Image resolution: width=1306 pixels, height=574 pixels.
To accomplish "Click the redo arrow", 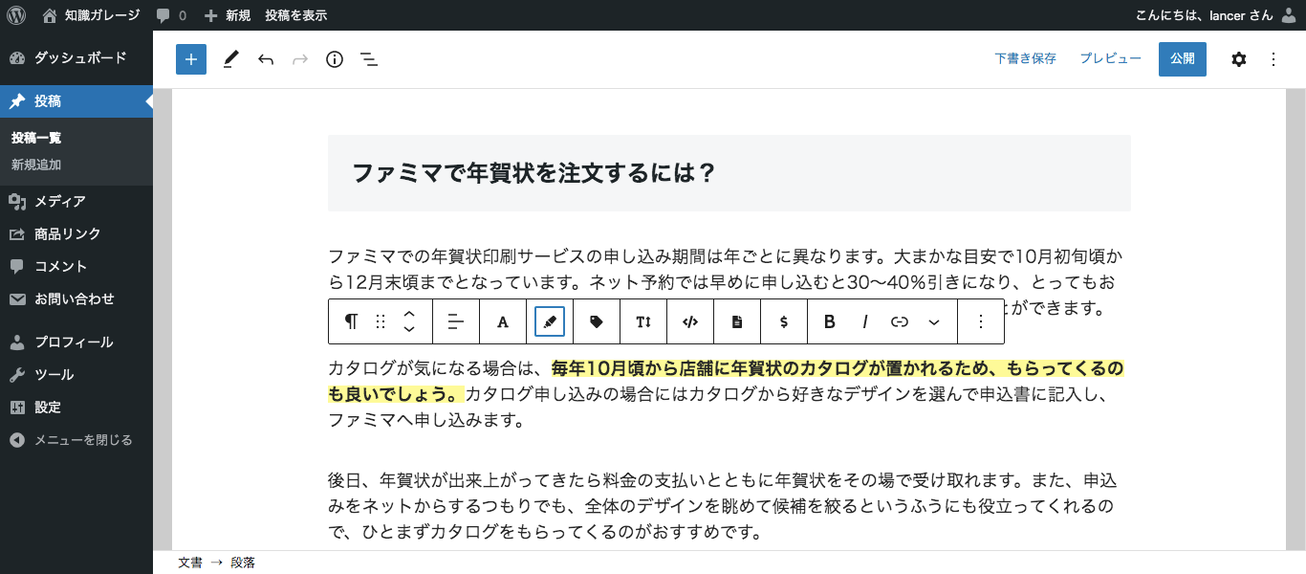I will [300, 59].
